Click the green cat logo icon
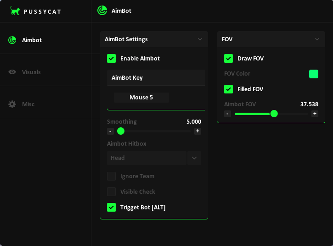 pos(15,11)
